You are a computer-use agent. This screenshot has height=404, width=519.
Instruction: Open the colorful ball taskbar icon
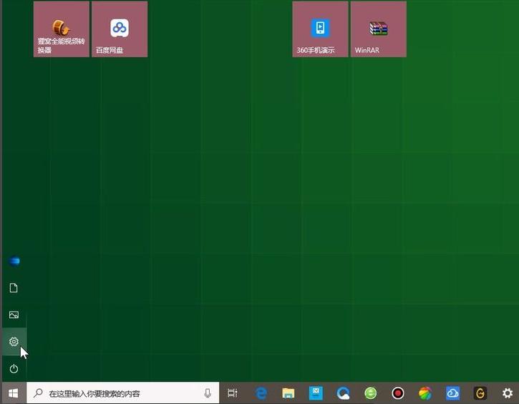[425, 393]
